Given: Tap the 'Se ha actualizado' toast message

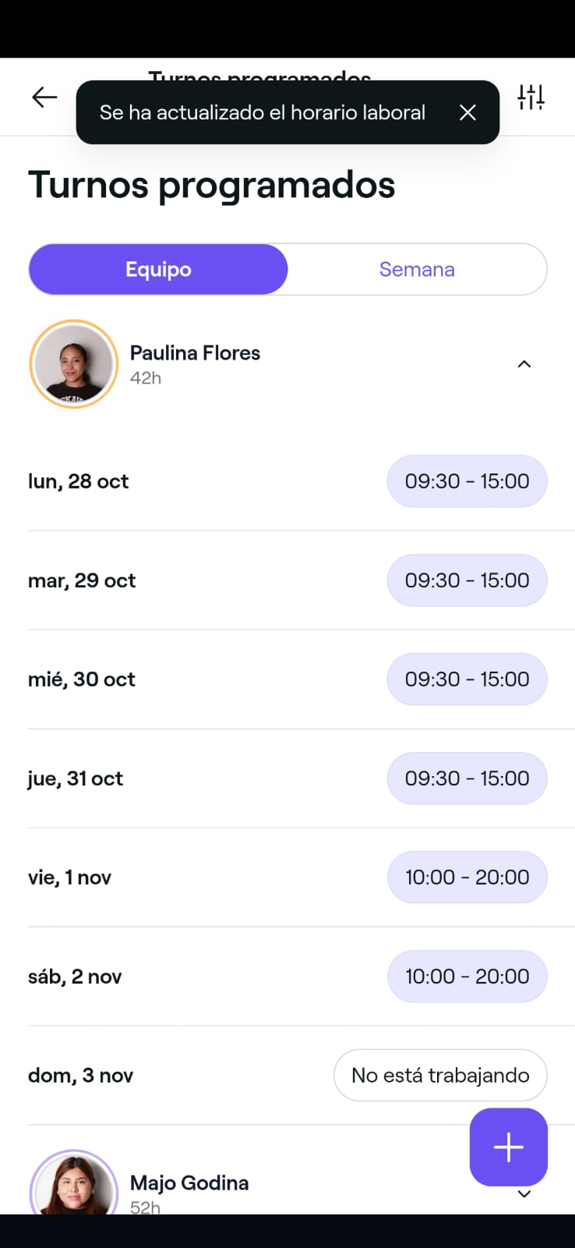Looking at the screenshot, I should (x=262, y=113).
